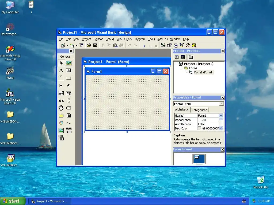Click the Find binoculars icon
The height and width of the screenshot is (205, 274).
pyautogui.click(x=121, y=45)
